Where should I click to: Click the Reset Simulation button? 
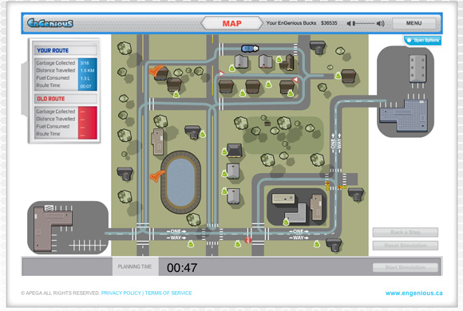(406, 245)
